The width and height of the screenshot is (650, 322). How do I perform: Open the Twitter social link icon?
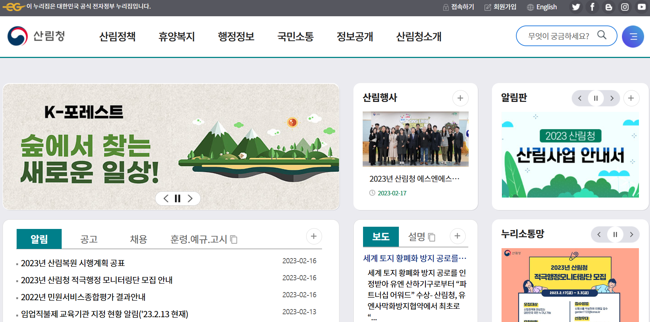click(576, 7)
